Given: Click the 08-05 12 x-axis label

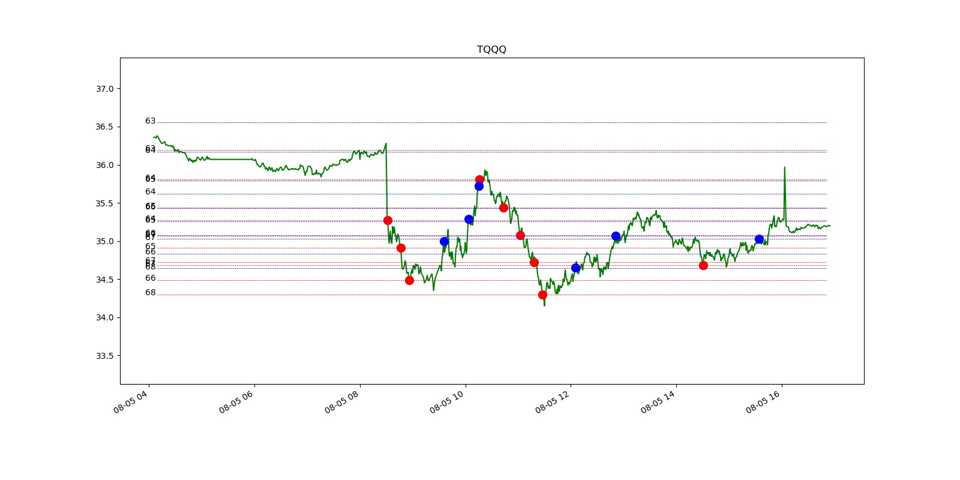Looking at the screenshot, I should tap(553, 401).
